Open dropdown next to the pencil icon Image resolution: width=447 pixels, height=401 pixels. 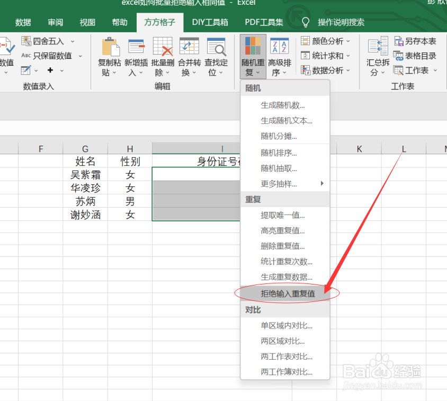36,70
